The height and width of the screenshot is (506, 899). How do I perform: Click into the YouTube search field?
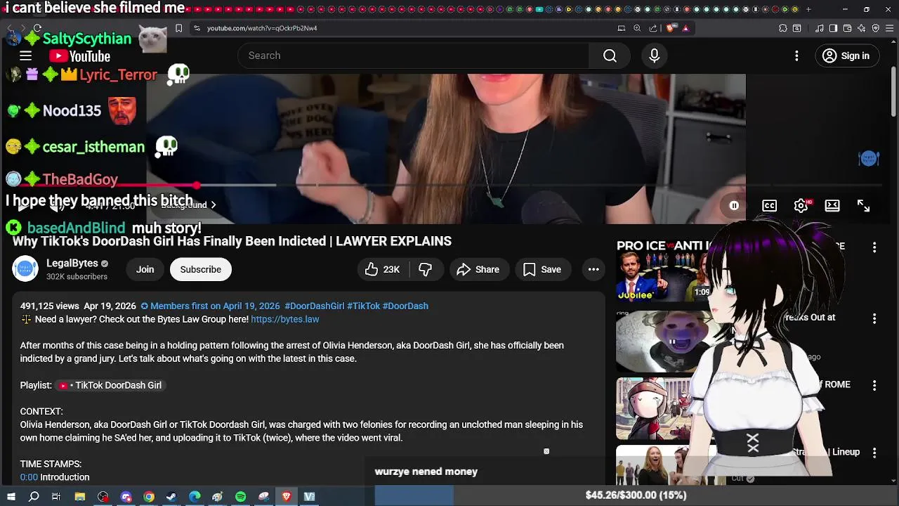[413, 56]
